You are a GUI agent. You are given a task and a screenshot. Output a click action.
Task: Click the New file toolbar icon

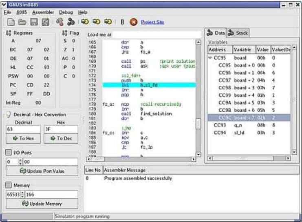[x=11, y=22]
